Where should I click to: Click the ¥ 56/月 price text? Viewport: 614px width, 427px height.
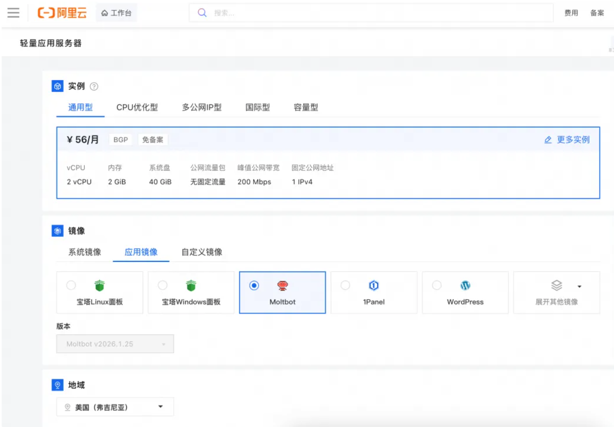pos(83,140)
